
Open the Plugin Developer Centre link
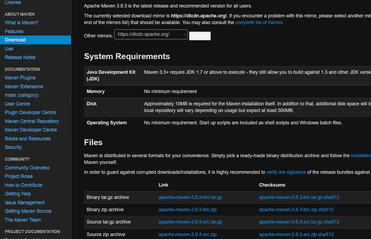click(30, 113)
